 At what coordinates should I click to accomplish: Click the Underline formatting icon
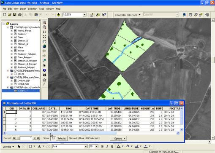point(112,146)
